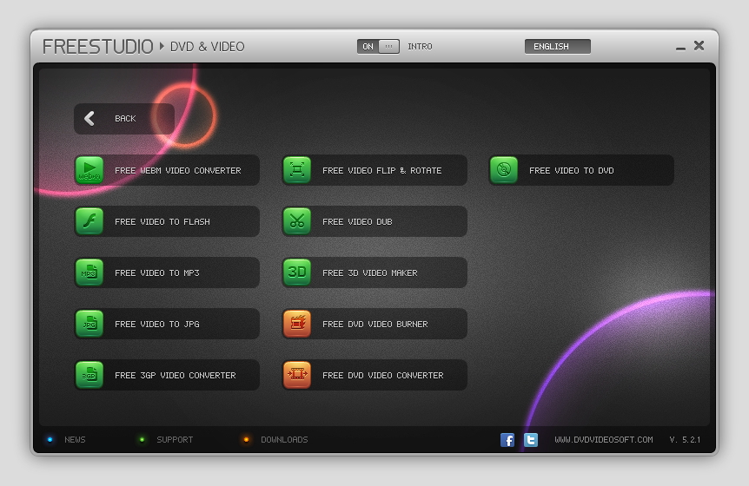Viewport: 749px width, 486px height.
Task: Open the Facebook page icon
Action: point(507,440)
